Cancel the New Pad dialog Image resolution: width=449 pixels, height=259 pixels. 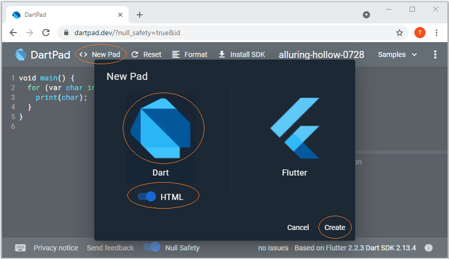(298, 227)
